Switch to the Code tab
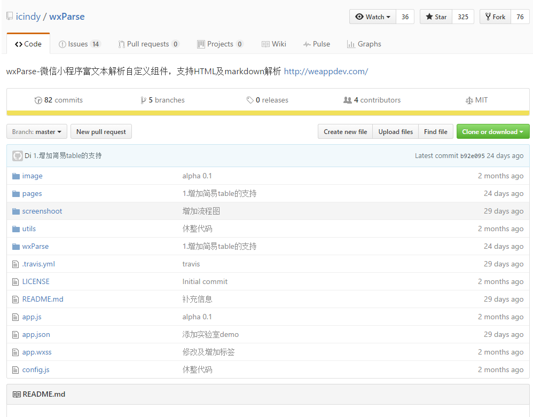 tap(28, 44)
